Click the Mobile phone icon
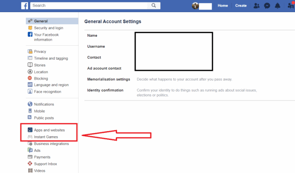 pyautogui.click(x=30, y=111)
